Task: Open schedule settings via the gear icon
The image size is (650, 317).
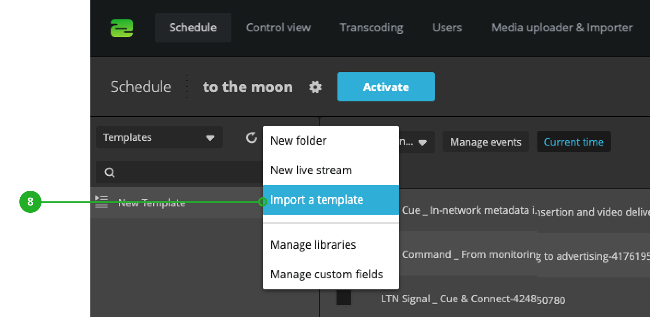Action: 315,87
